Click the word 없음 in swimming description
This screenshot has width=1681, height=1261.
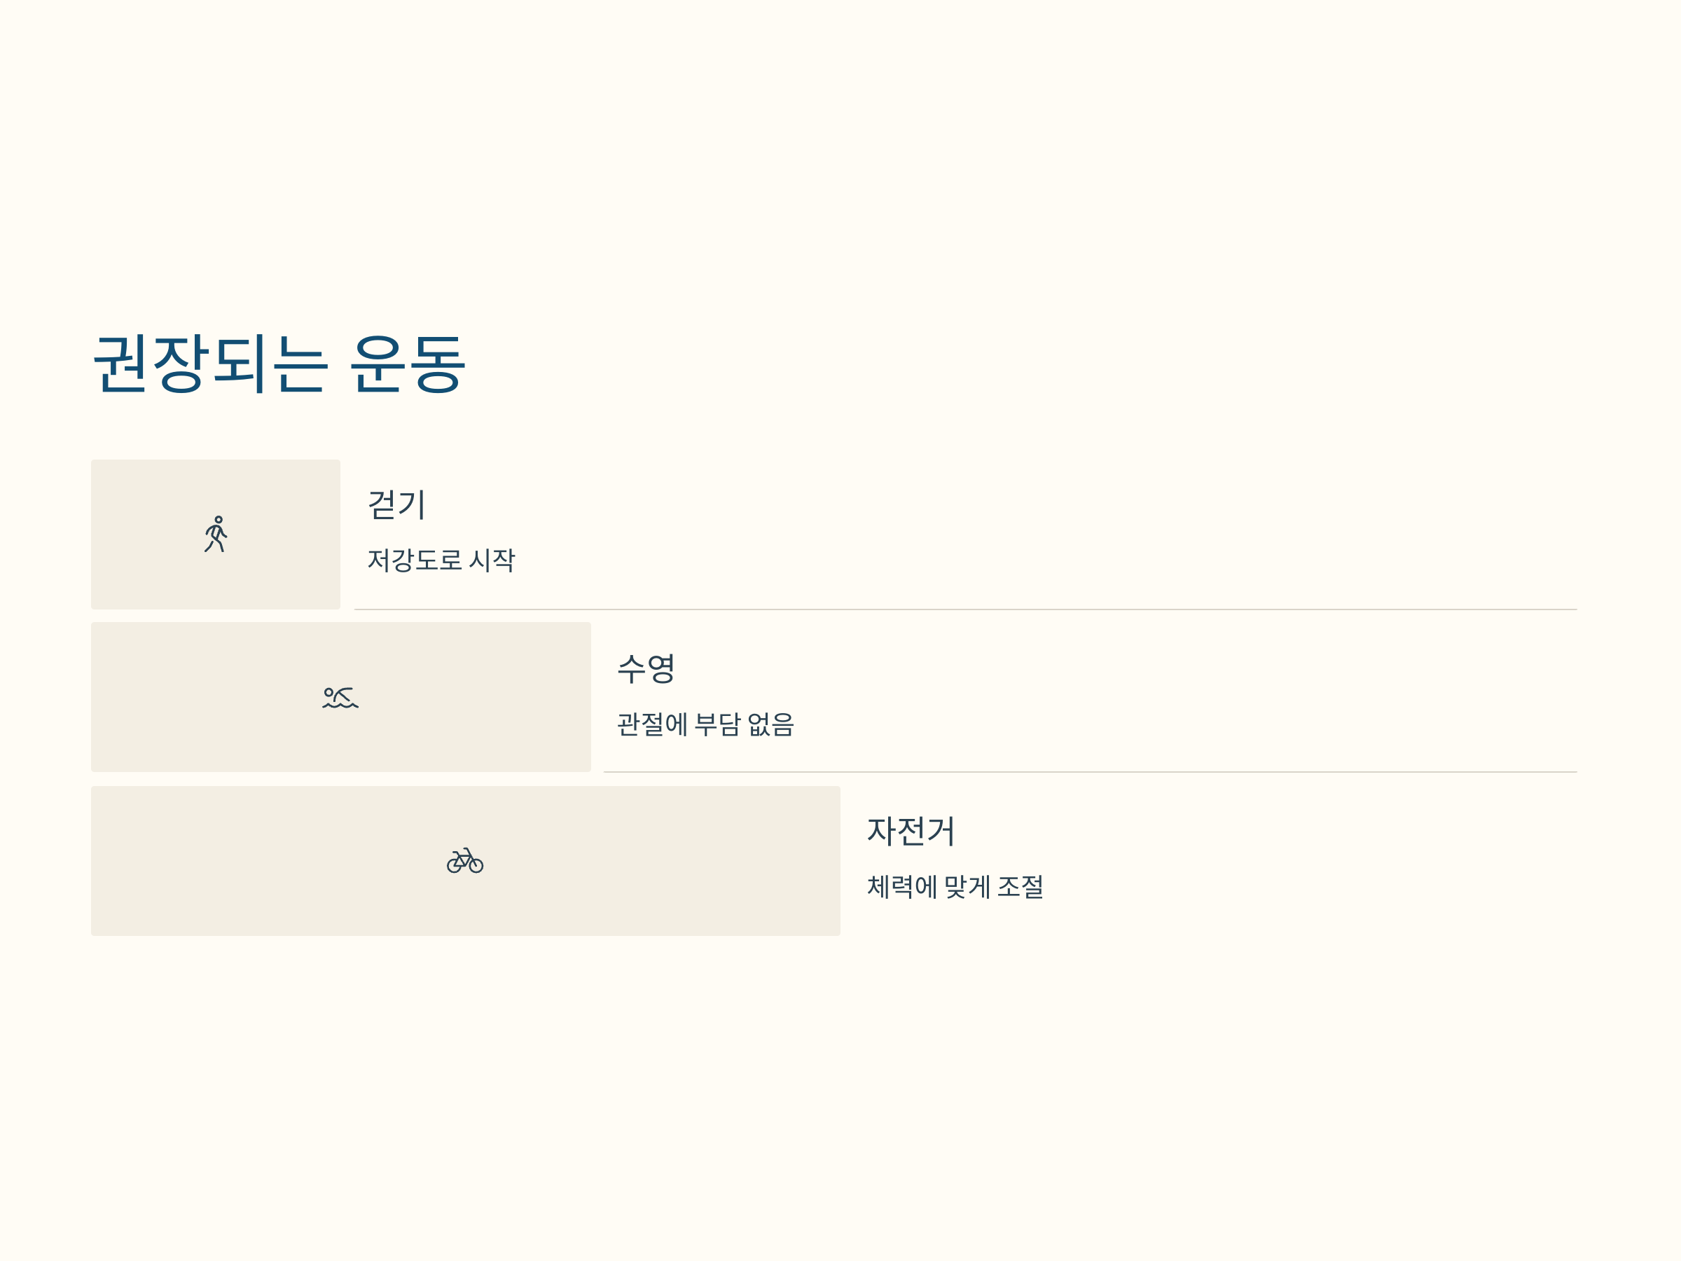coord(770,724)
